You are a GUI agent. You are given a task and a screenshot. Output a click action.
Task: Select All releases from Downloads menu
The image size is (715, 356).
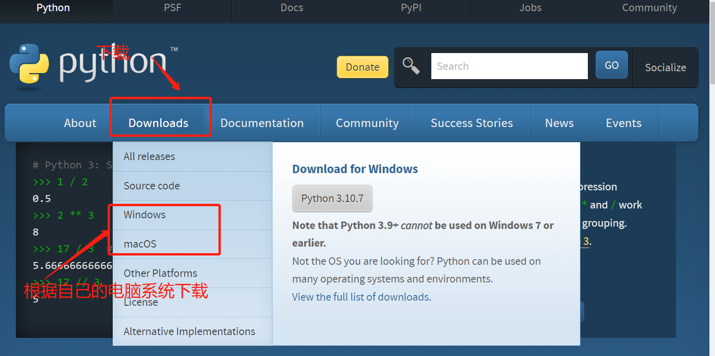click(192, 156)
